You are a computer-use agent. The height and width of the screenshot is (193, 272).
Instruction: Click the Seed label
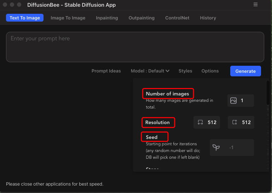point(152,137)
